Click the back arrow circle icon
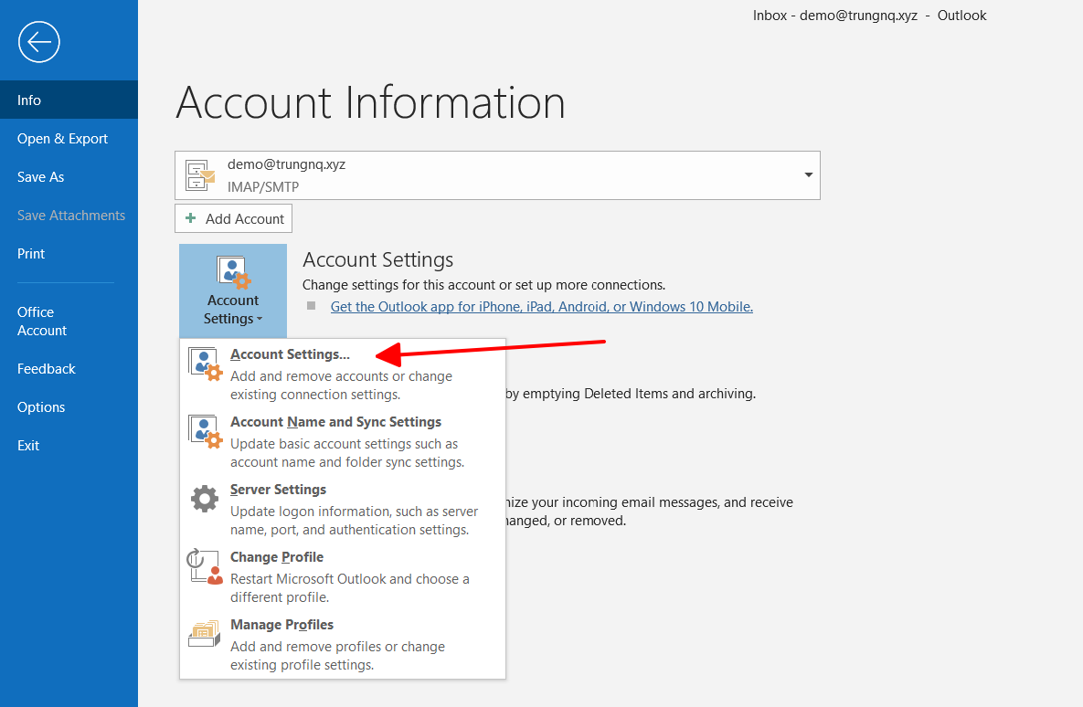Screen dimensions: 1083x707 coord(39,42)
